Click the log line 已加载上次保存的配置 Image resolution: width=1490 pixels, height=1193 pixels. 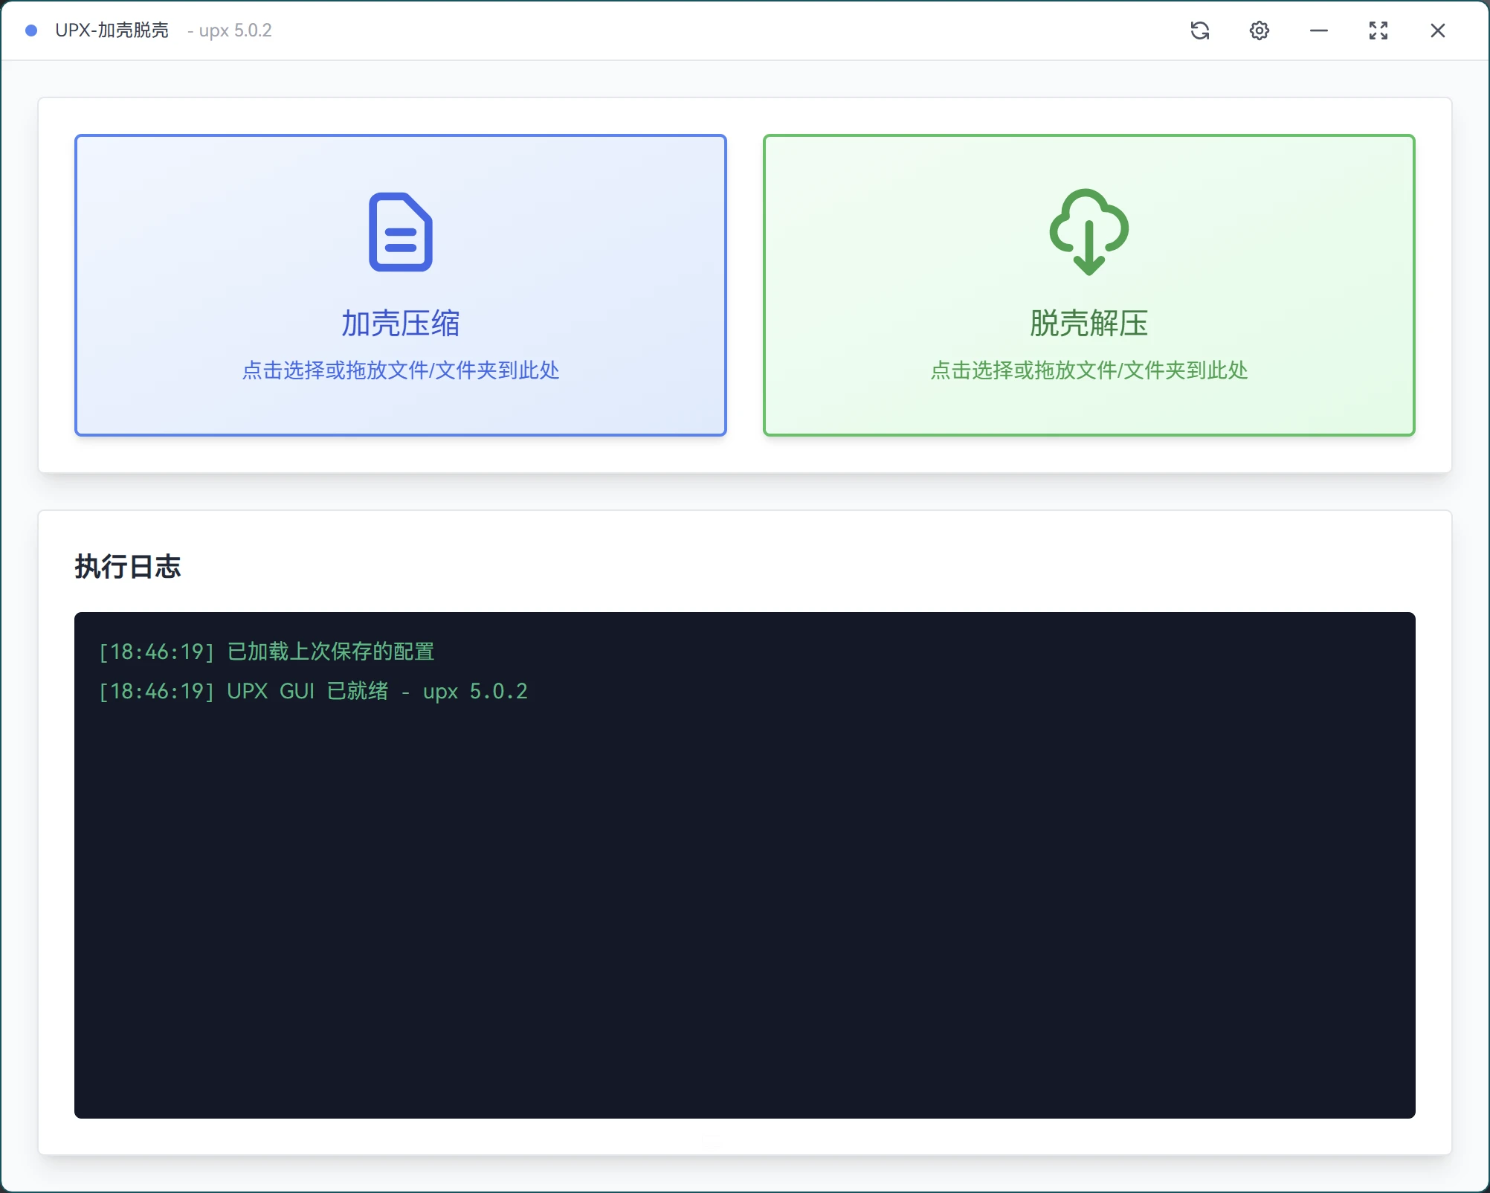pyautogui.click(x=266, y=652)
